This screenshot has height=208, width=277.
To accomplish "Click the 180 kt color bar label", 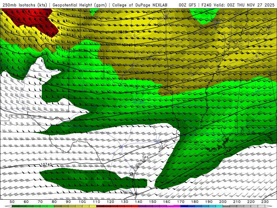I will point(195,202).
